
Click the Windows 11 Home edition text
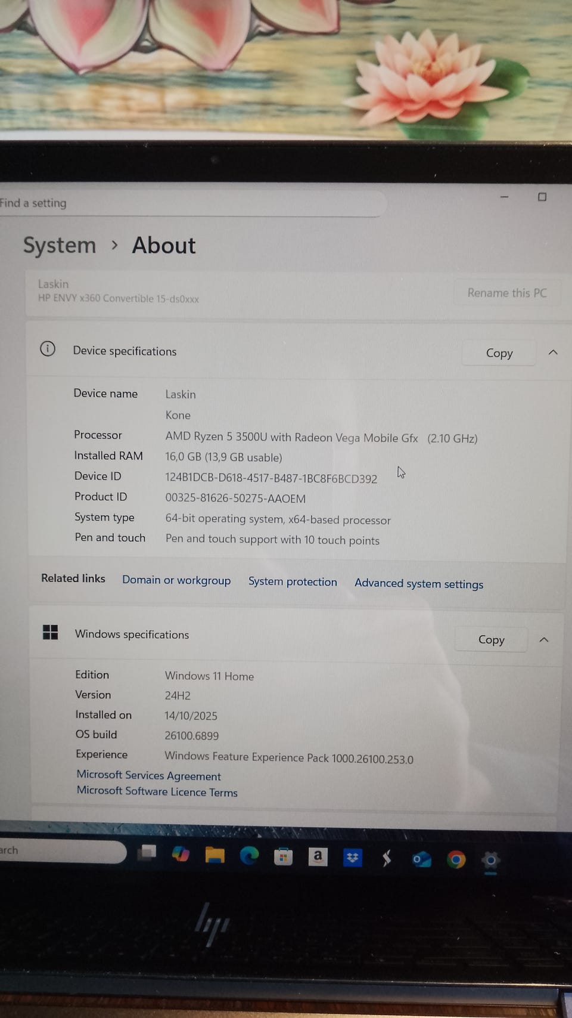(x=209, y=676)
